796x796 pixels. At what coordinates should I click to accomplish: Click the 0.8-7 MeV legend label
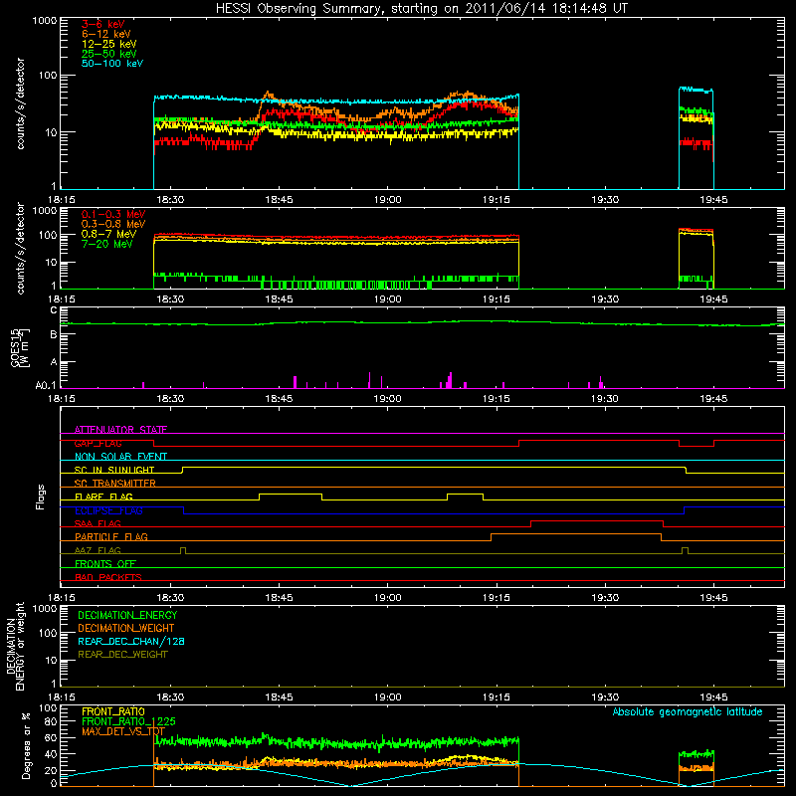[108, 234]
